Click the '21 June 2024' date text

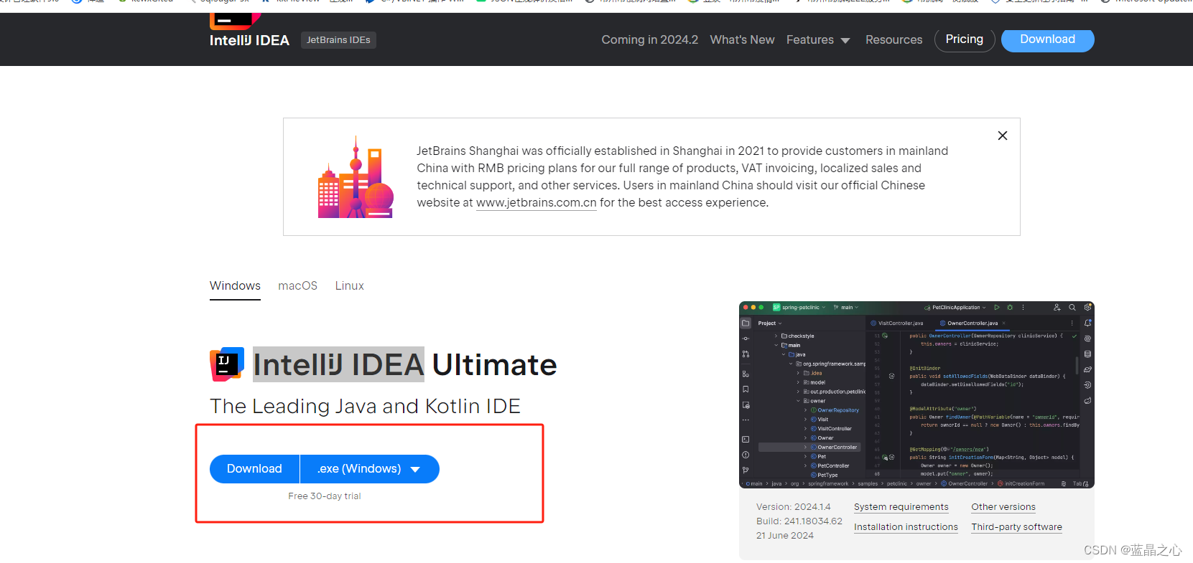tap(784, 536)
